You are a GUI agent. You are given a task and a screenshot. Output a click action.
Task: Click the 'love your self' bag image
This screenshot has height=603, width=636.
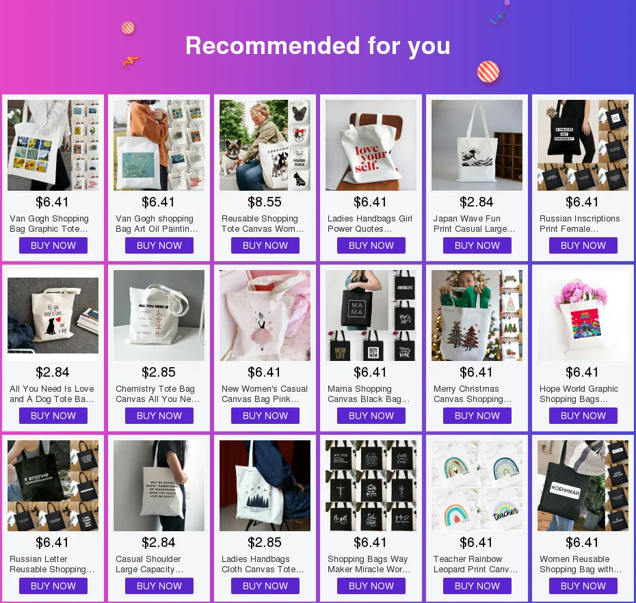(371, 145)
